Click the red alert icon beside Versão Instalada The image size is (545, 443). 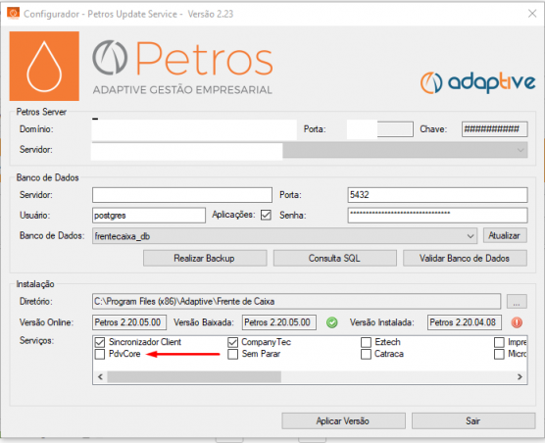tap(517, 322)
